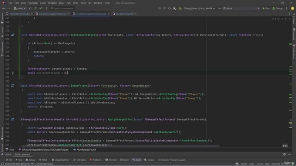Click the word NumTargetsFound in code

click(x=48, y=73)
